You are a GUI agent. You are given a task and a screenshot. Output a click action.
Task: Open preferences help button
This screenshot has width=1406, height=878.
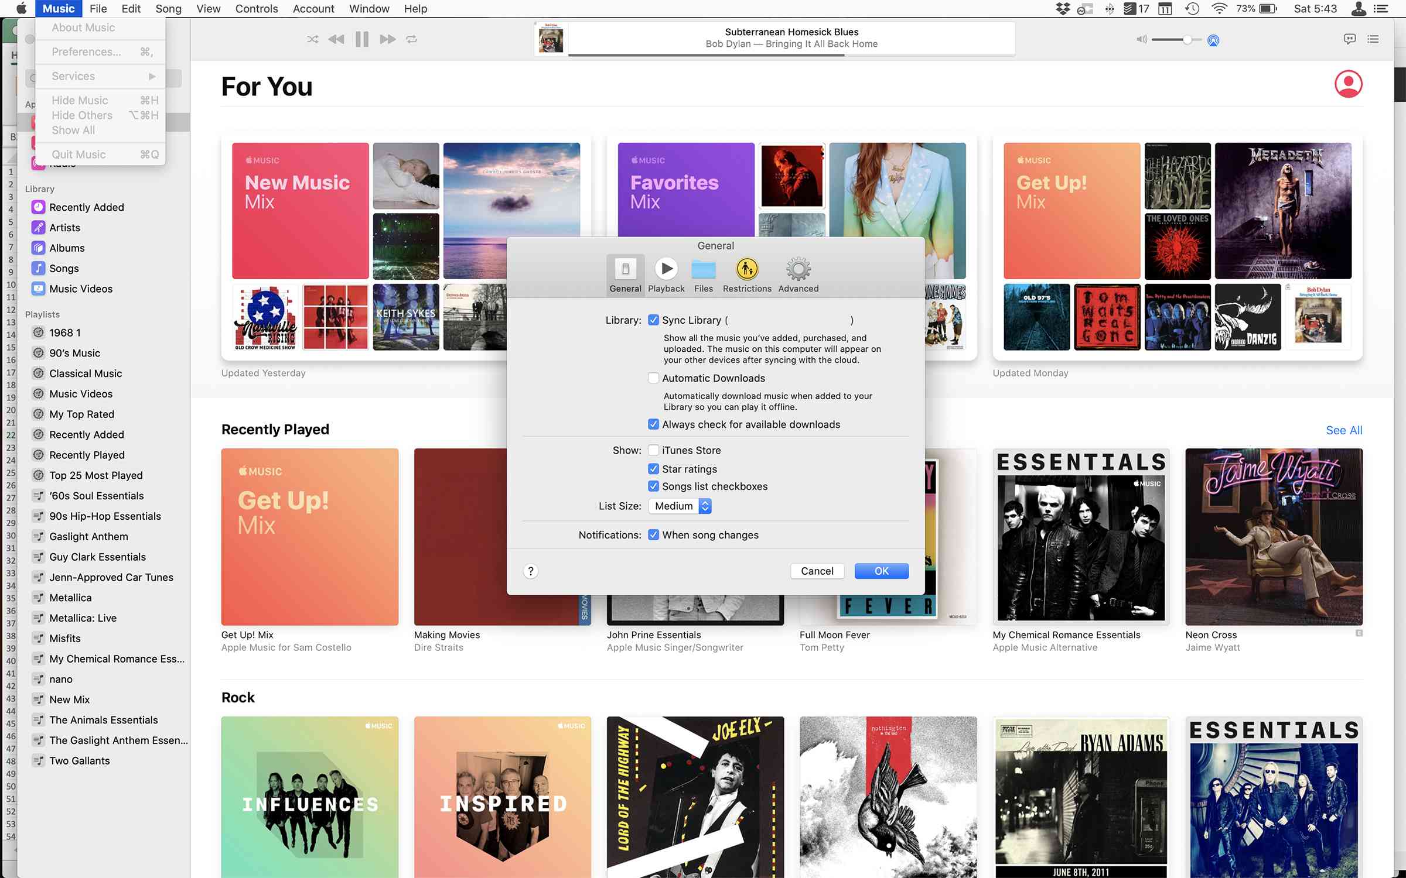(531, 571)
